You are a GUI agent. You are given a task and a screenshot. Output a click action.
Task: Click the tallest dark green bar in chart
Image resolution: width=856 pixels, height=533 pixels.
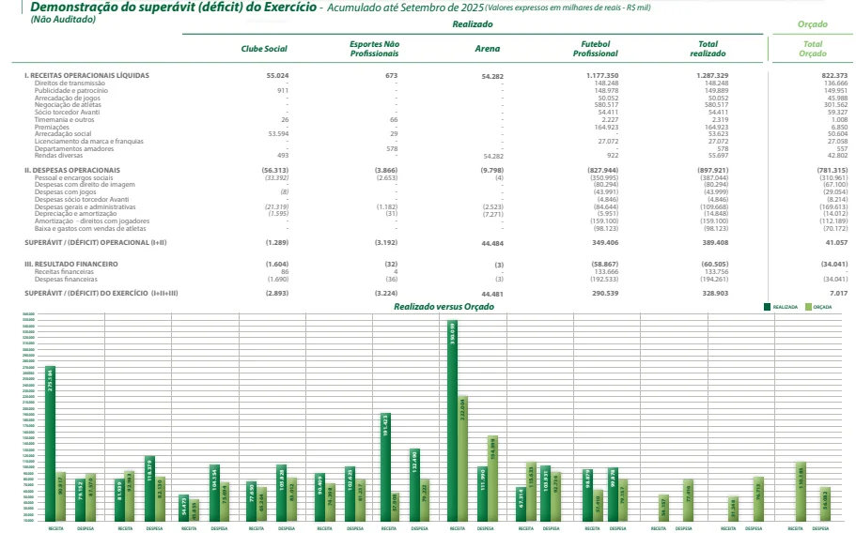pyautogui.click(x=452, y=420)
